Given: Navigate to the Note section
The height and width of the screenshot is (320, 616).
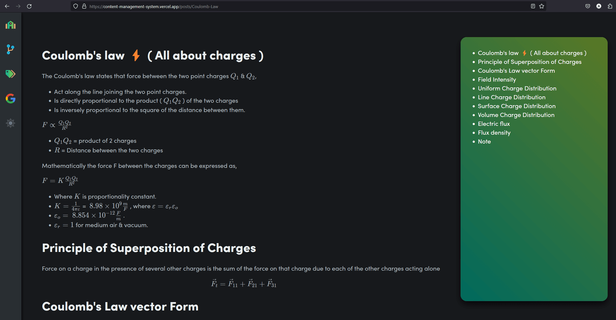Looking at the screenshot, I should click(484, 141).
